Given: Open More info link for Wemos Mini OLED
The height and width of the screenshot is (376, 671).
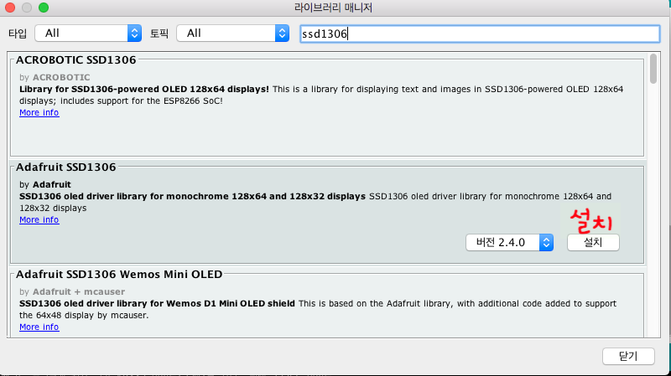Looking at the screenshot, I should point(39,327).
